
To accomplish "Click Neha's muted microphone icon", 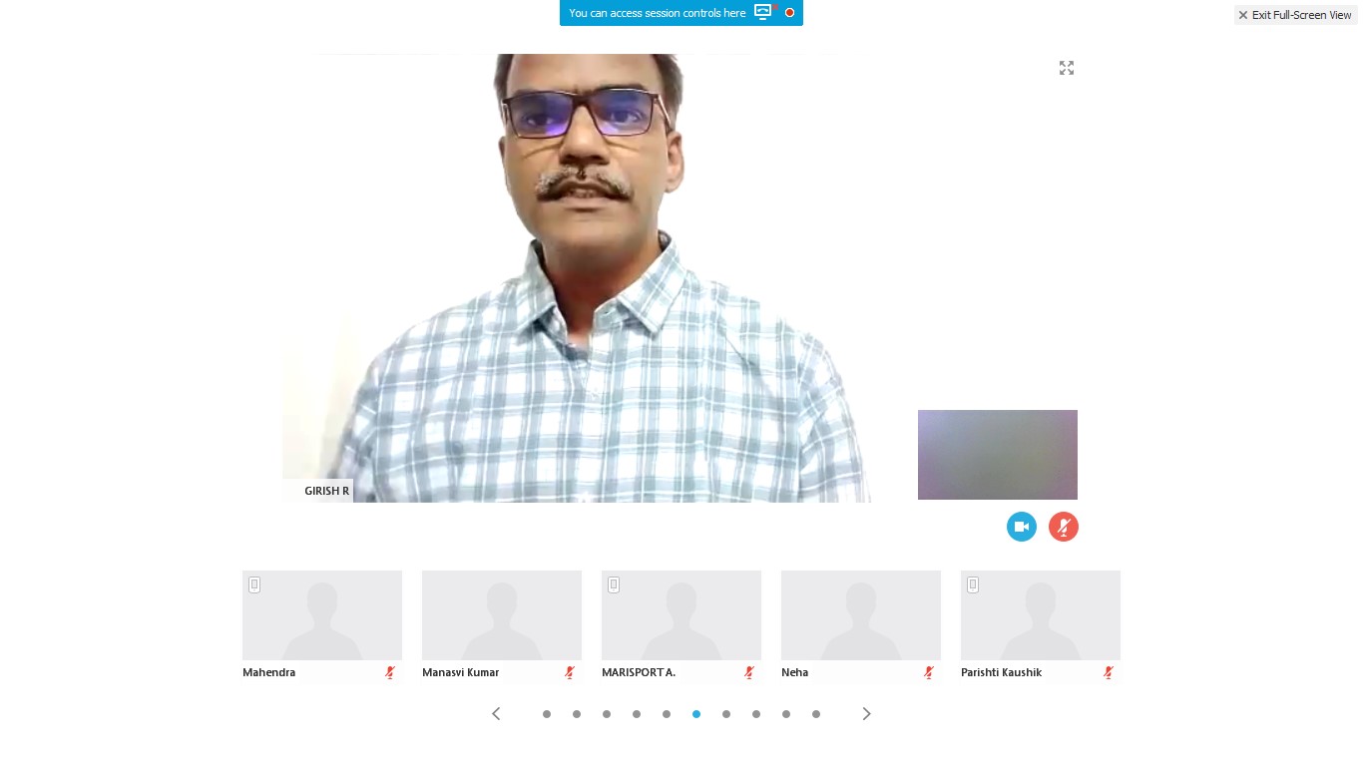I will pyautogui.click(x=929, y=673).
